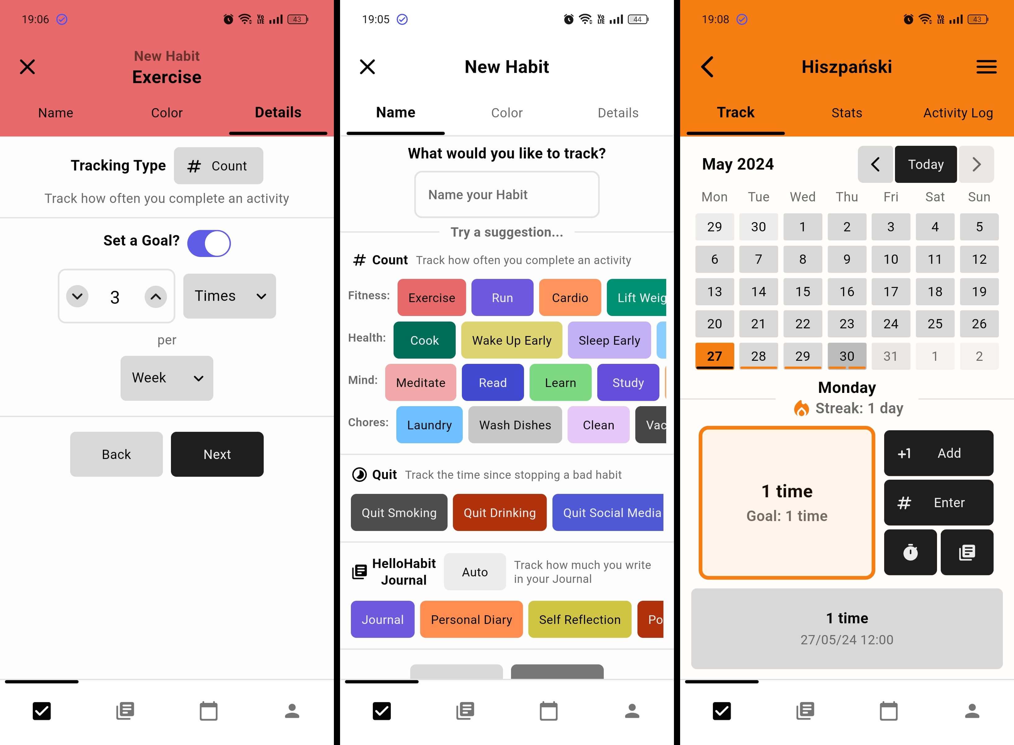
Task: Open the hamburger menu on Hiszpański screen
Action: point(986,66)
